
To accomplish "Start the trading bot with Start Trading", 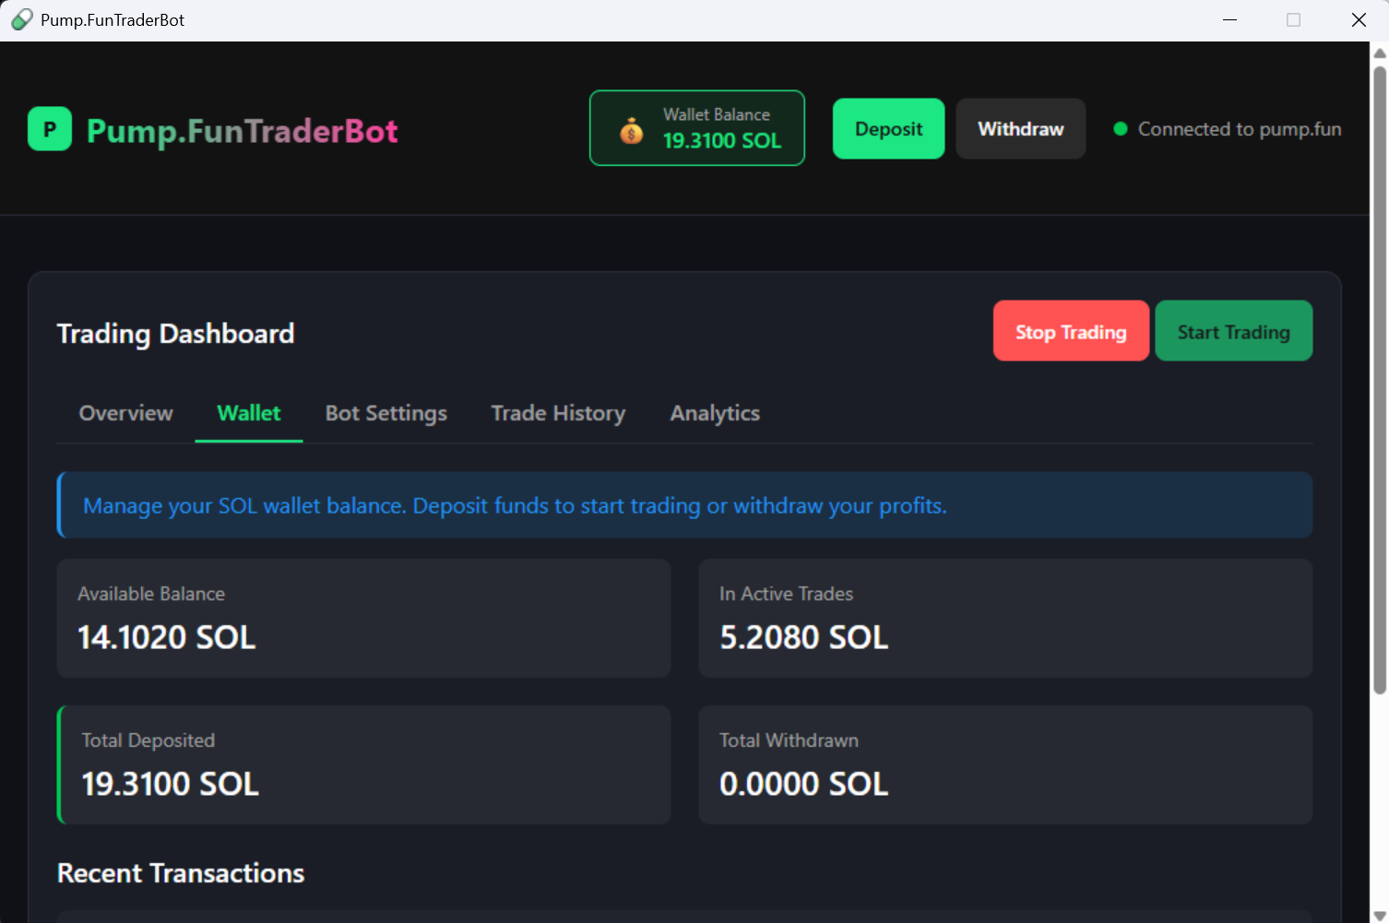I will pyautogui.click(x=1233, y=330).
